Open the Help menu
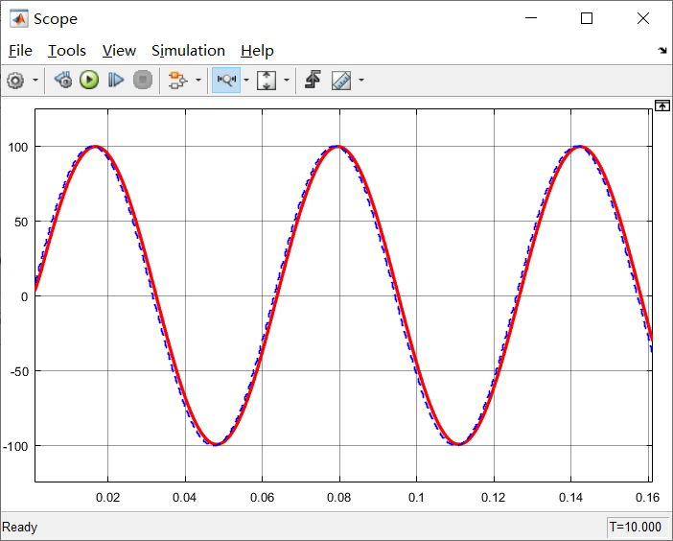The width and height of the screenshot is (673, 541). [257, 51]
